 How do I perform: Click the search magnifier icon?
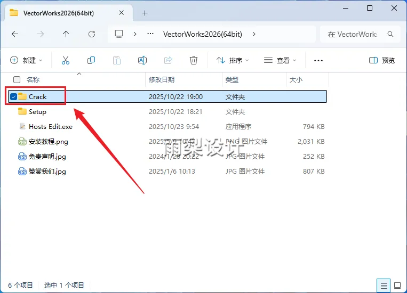[x=390, y=34]
